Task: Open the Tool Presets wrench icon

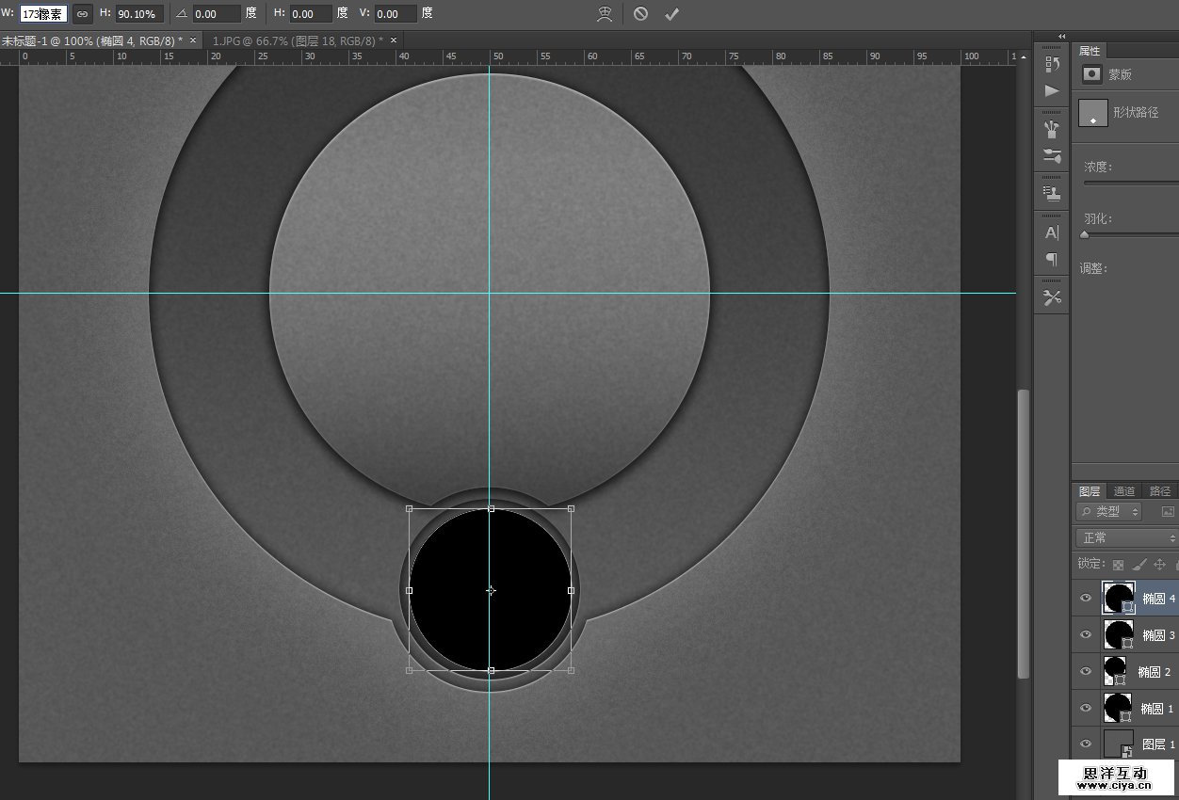Action: click(x=1052, y=297)
